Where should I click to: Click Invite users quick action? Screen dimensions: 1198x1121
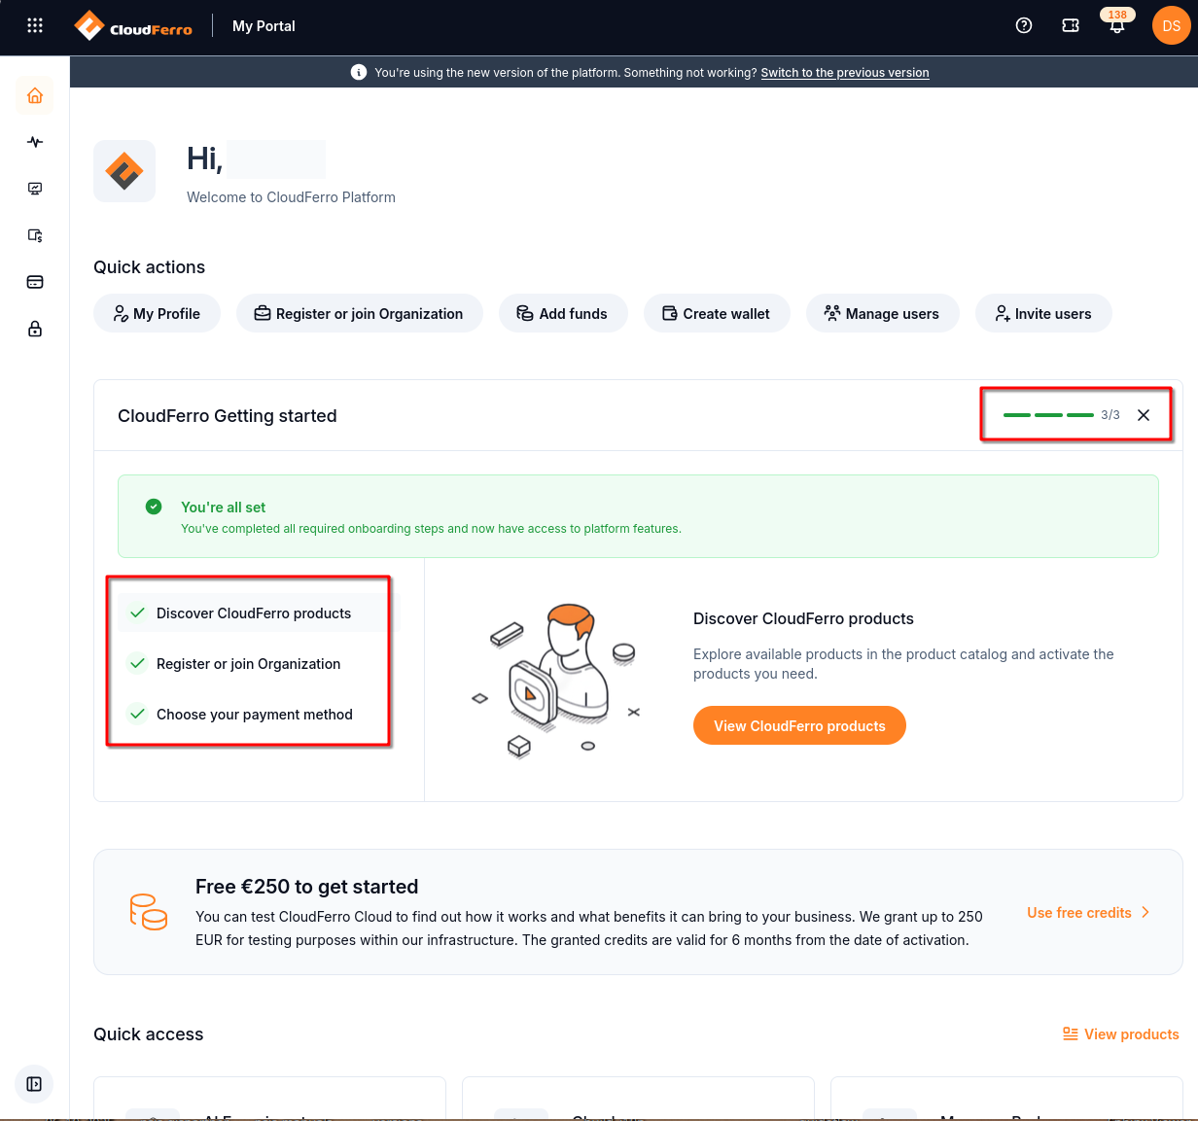[1043, 313]
